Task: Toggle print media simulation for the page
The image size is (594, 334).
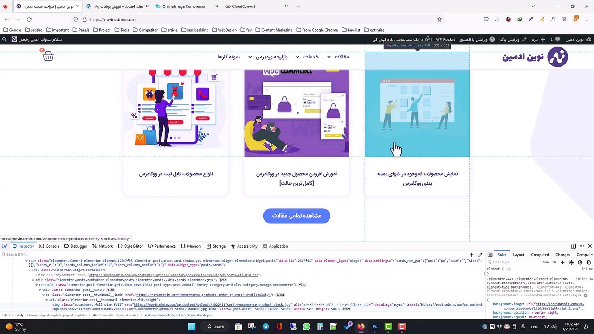Action: 588,263
